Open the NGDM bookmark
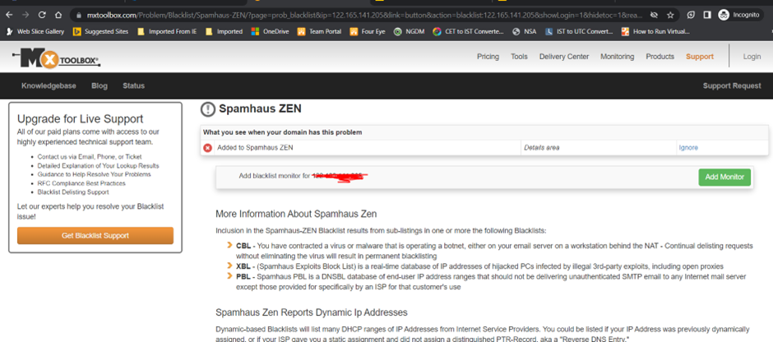 (x=410, y=31)
